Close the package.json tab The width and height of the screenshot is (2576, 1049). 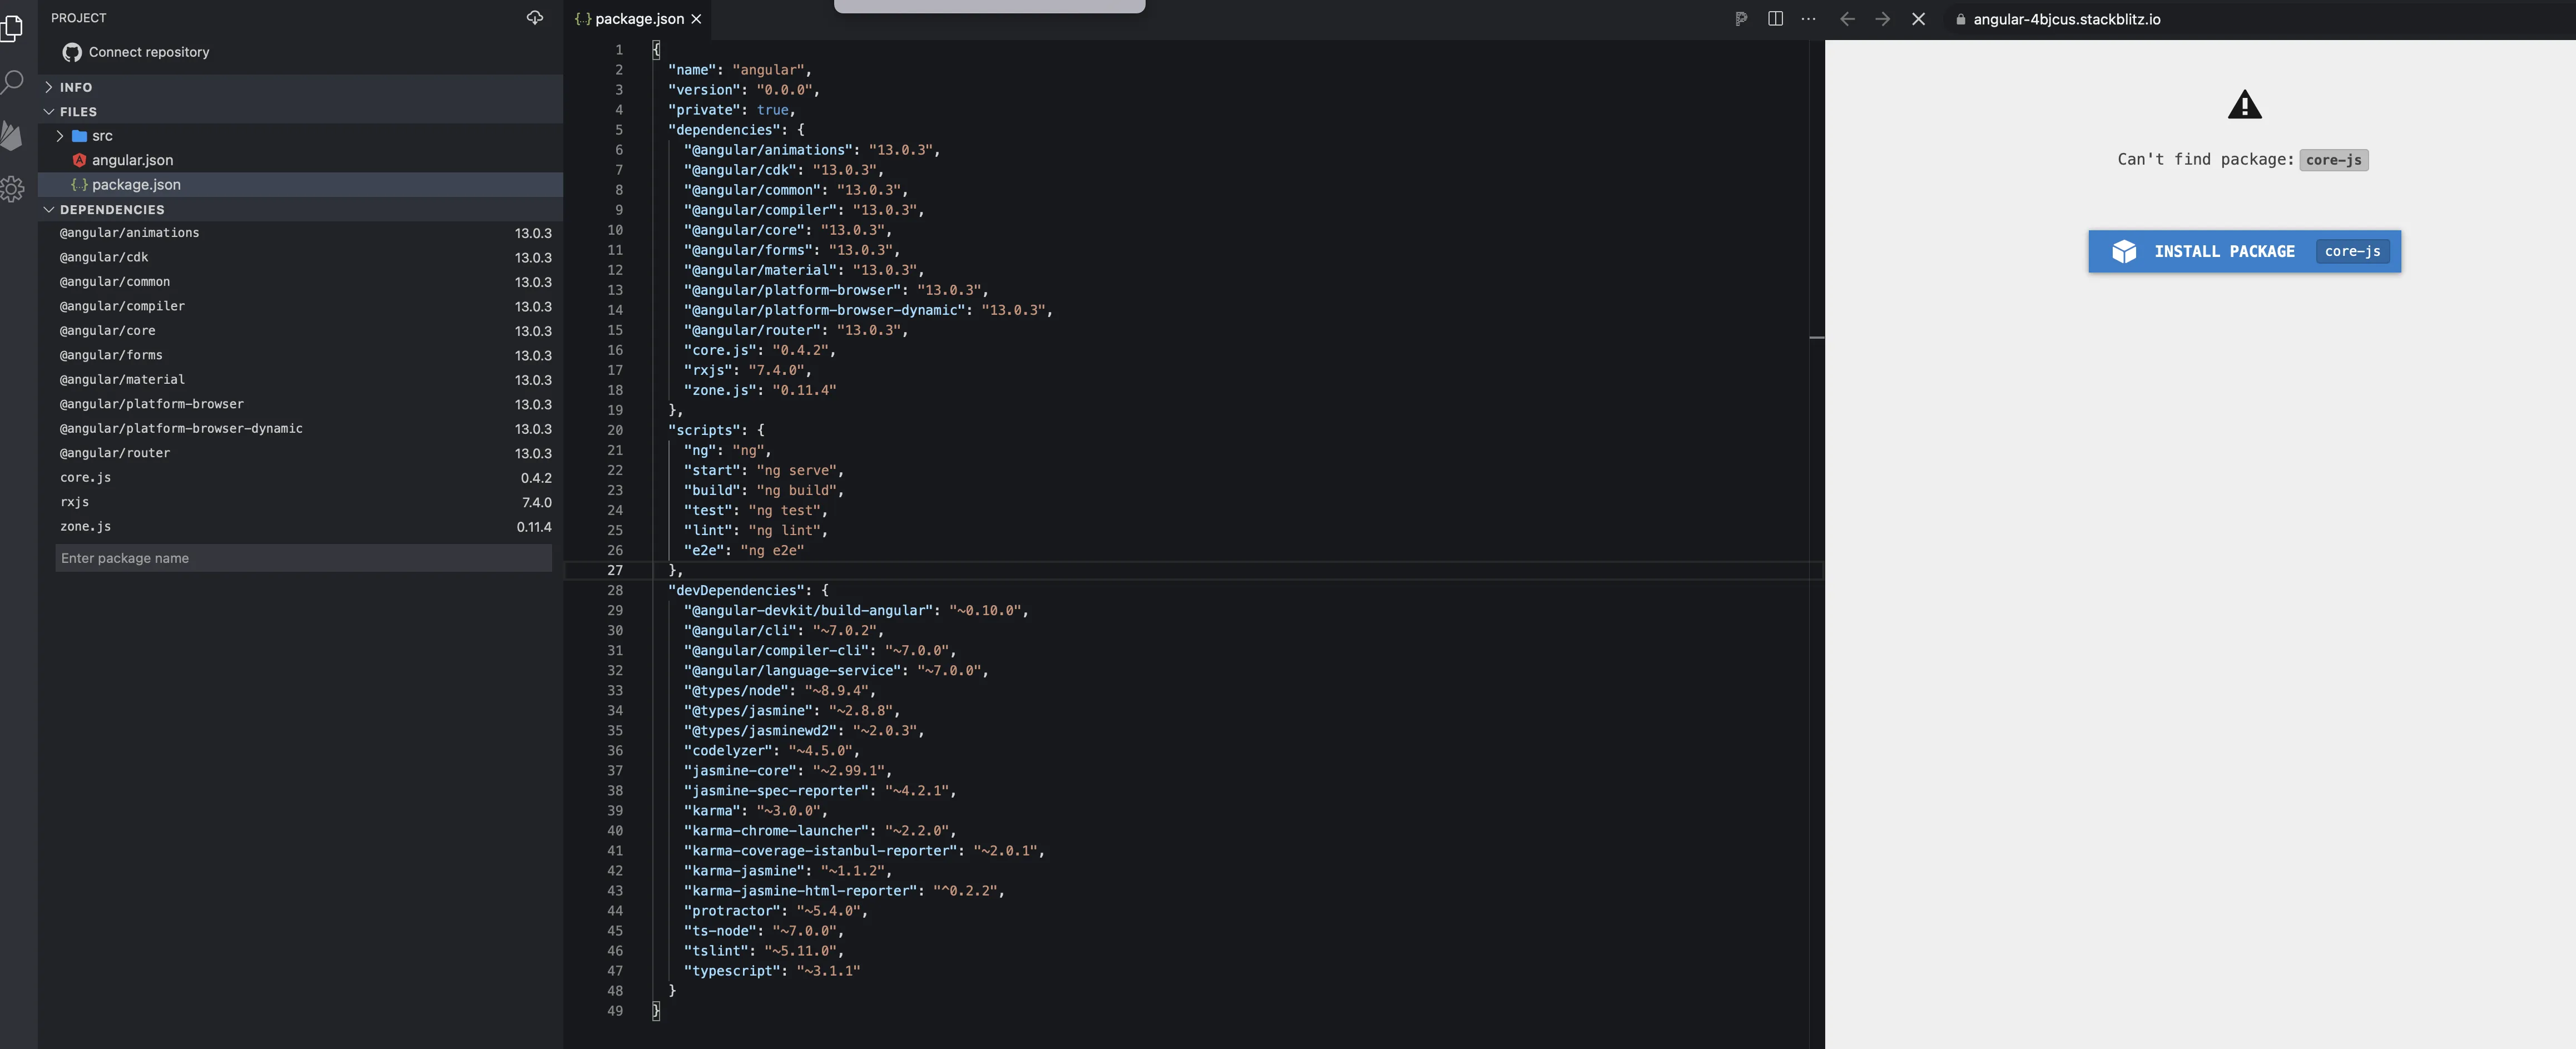tap(696, 19)
